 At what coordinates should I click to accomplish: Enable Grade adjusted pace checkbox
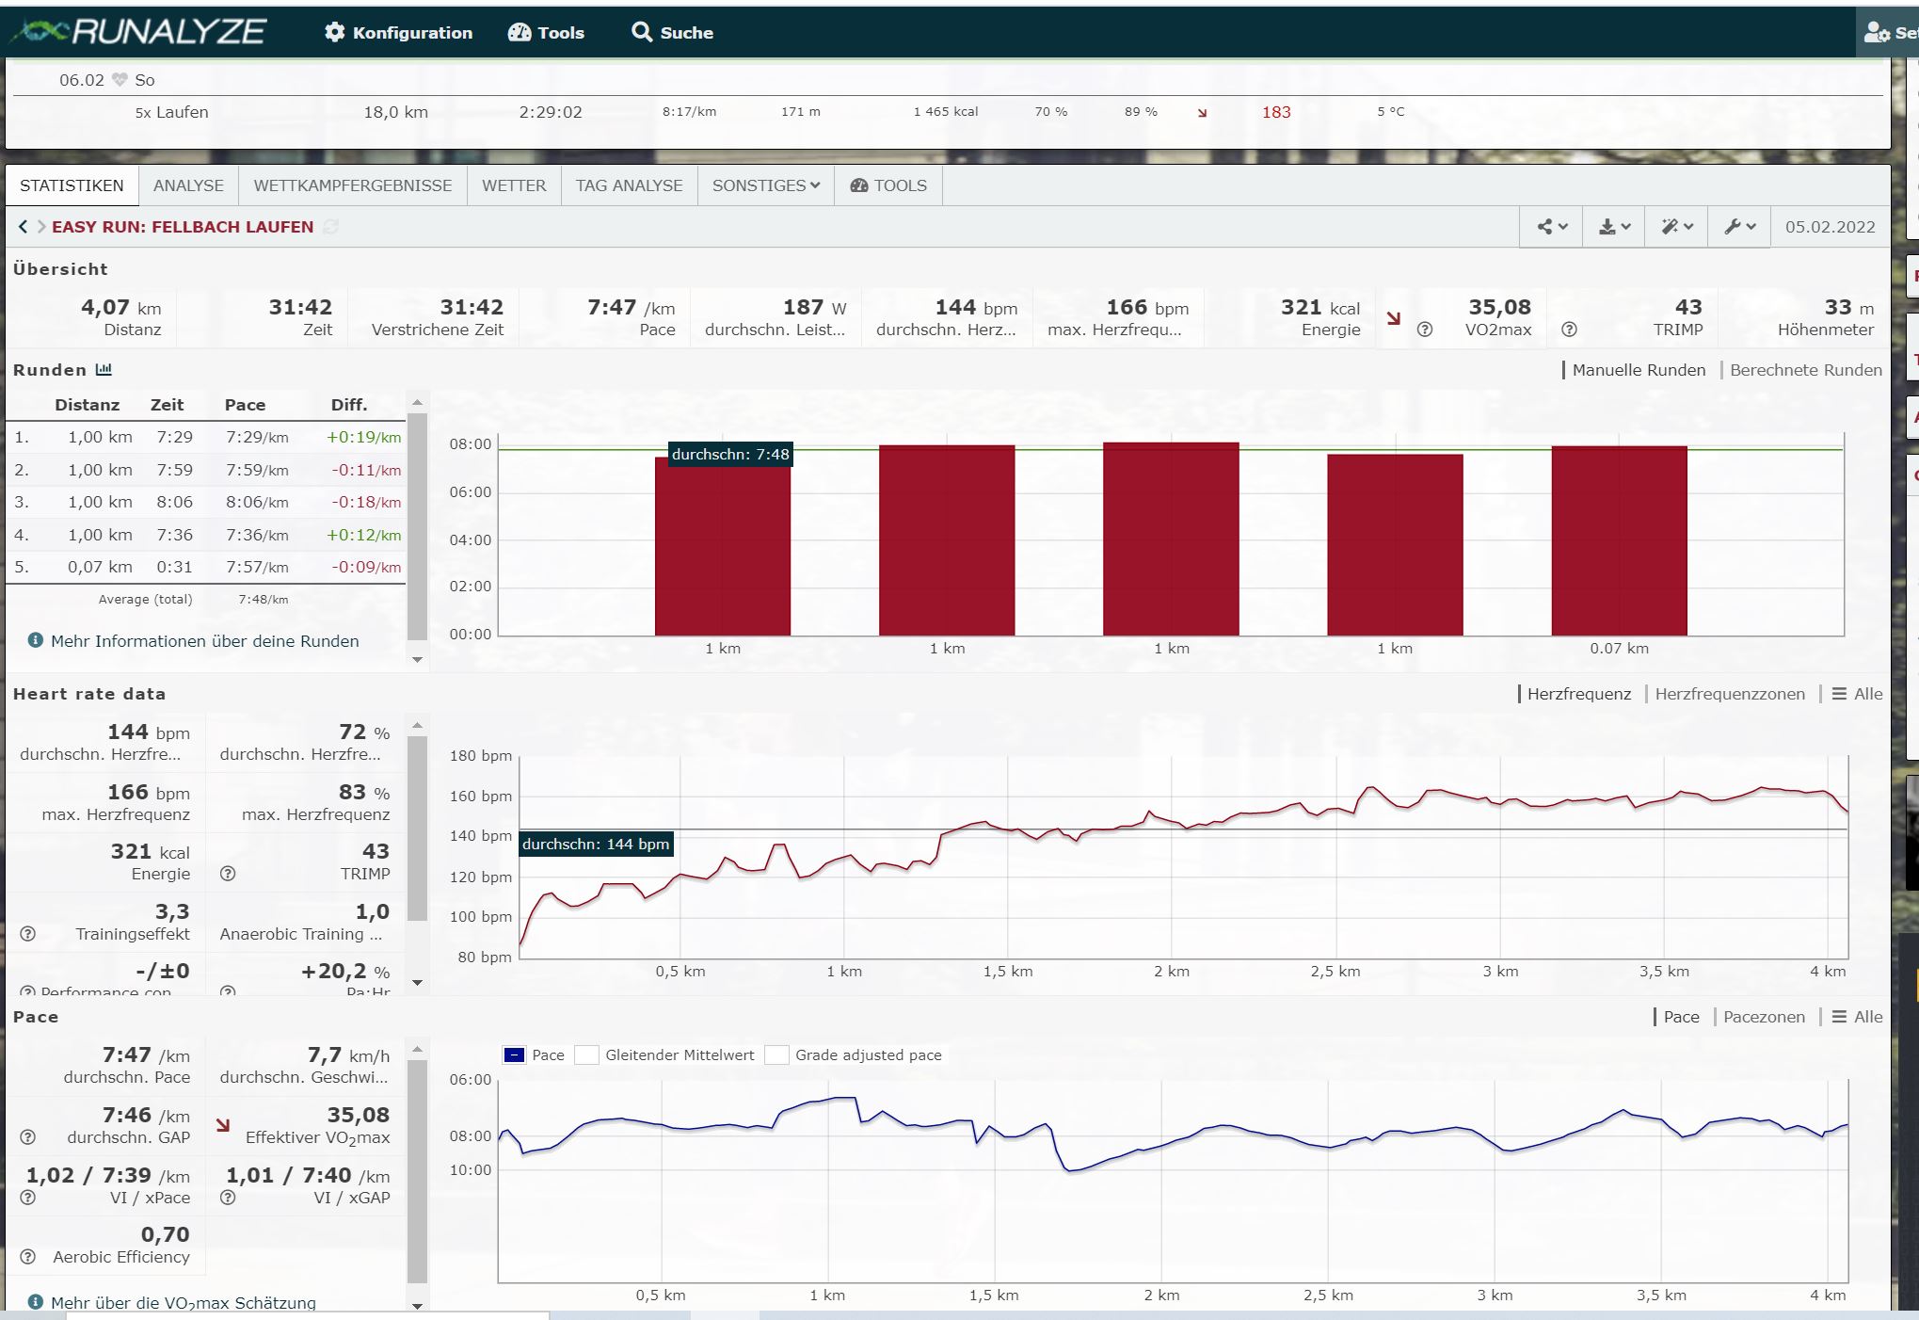(776, 1055)
